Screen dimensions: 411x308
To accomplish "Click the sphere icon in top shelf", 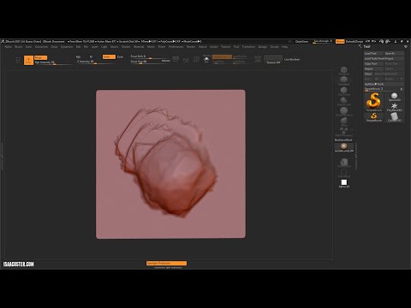I will pyautogui.click(x=206, y=59).
